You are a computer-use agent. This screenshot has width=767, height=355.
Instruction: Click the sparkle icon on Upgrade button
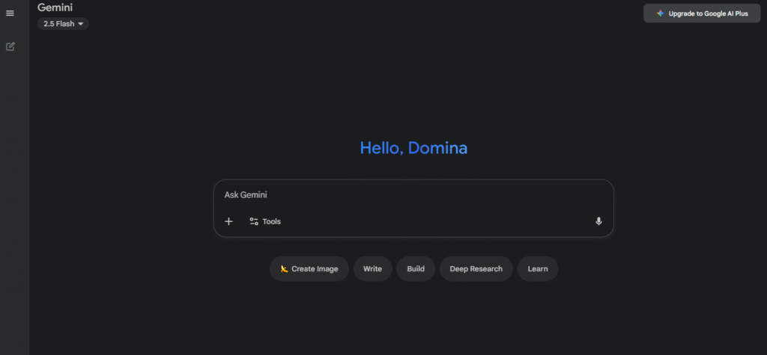point(660,13)
